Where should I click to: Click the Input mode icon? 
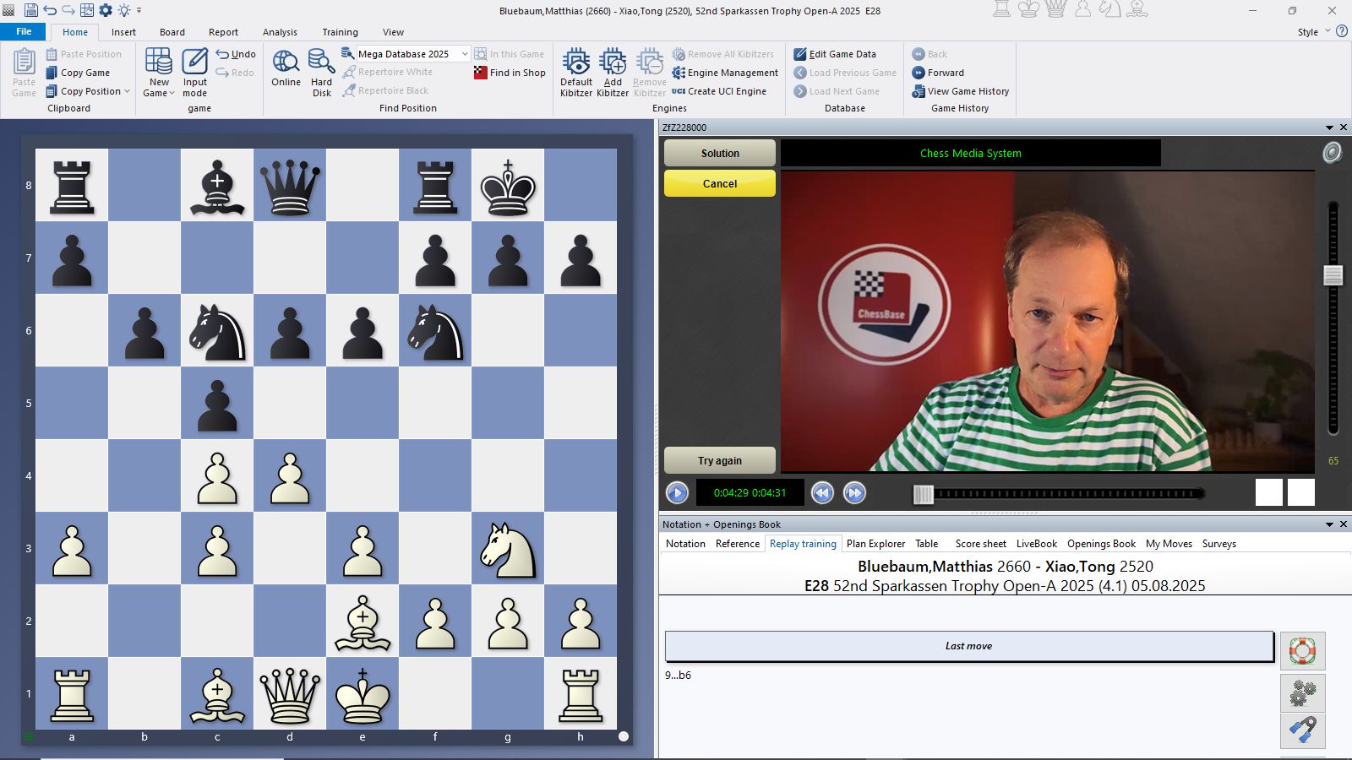tap(194, 64)
